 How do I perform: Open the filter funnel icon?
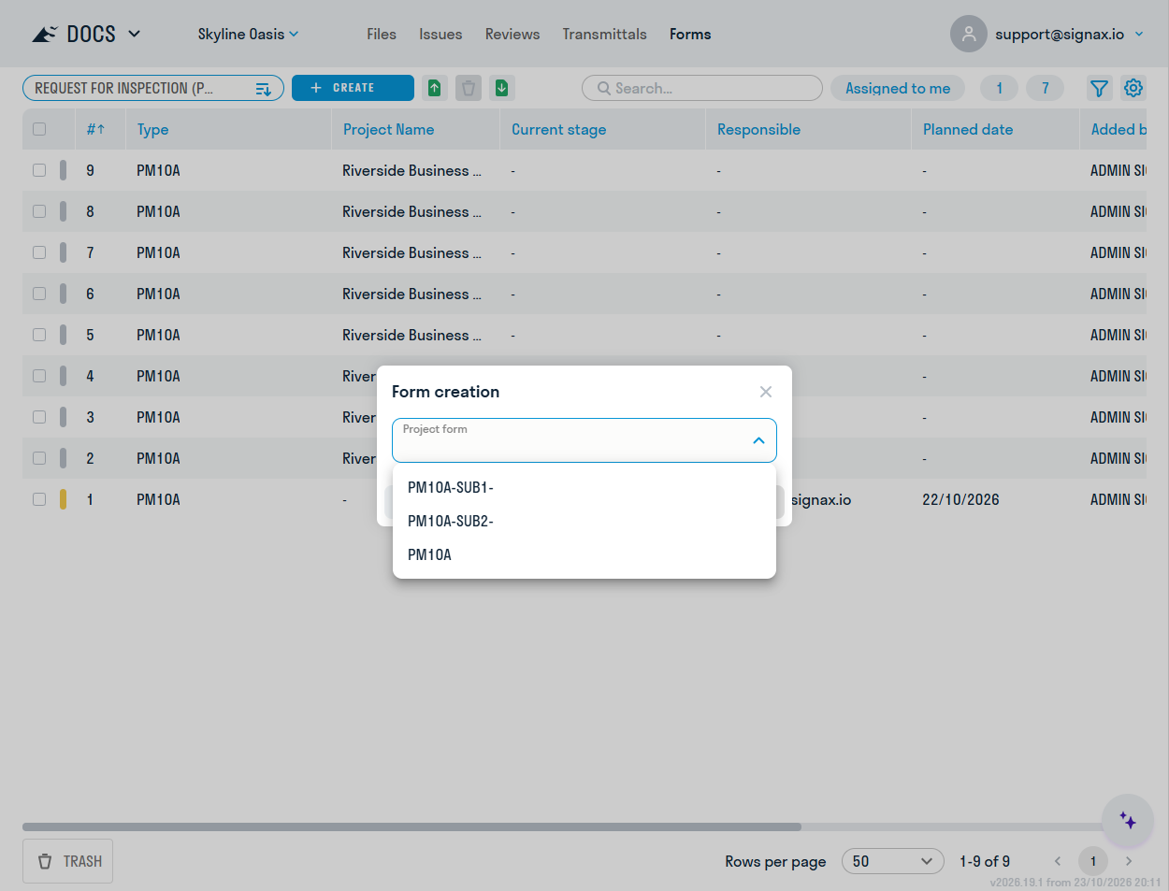pos(1099,88)
